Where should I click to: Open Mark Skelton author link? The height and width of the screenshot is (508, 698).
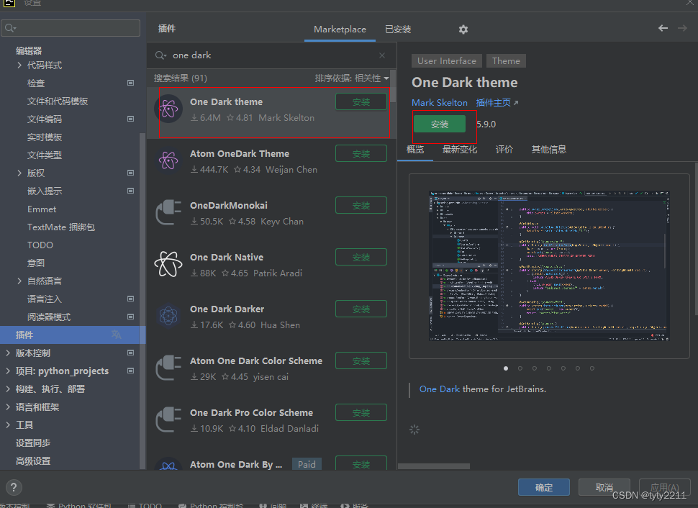click(440, 103)
